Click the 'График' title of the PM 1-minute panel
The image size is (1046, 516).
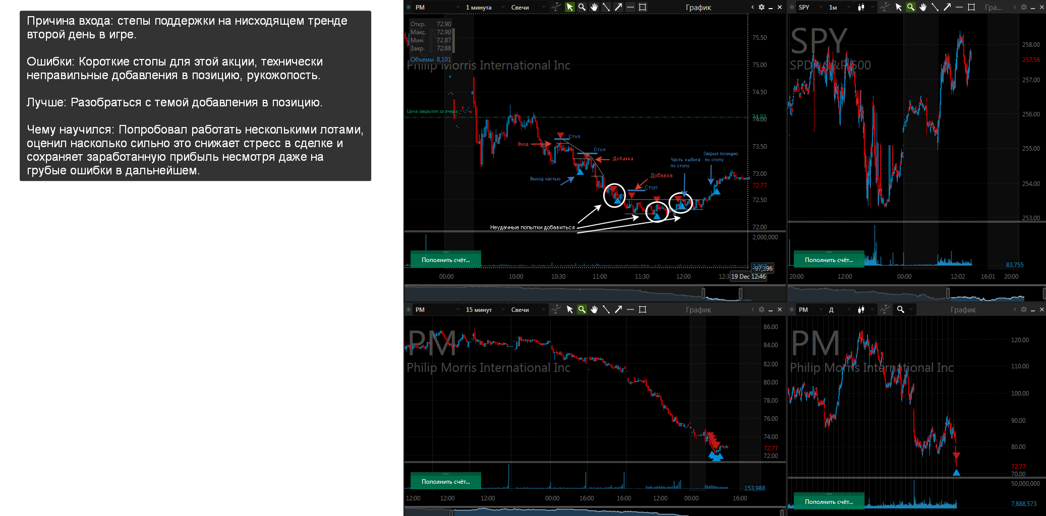(698, 7)
